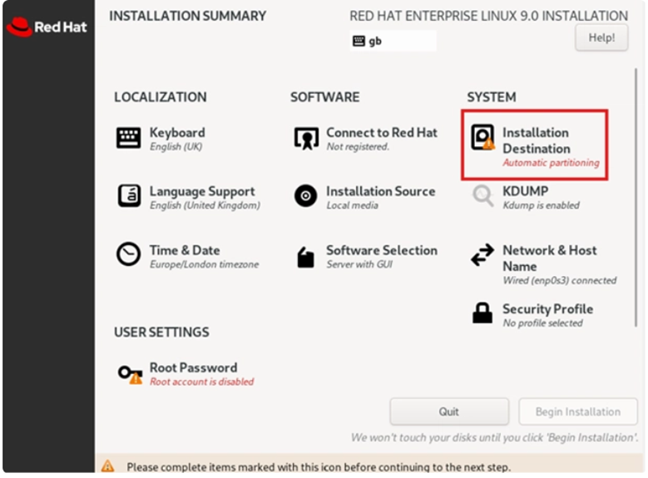This screenshot has width=648, height=478.
Task: Click the Language Support icon
Action: click(129, 196)
